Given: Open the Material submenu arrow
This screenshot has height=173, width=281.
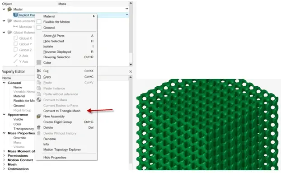Looking at the screenshot, I should [94, 16].
